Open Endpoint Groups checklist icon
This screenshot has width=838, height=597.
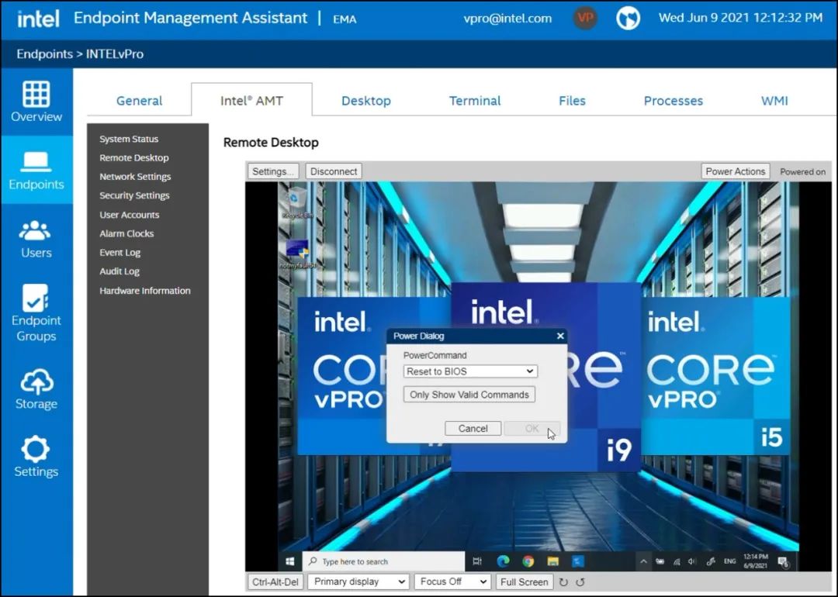(36, 298)
